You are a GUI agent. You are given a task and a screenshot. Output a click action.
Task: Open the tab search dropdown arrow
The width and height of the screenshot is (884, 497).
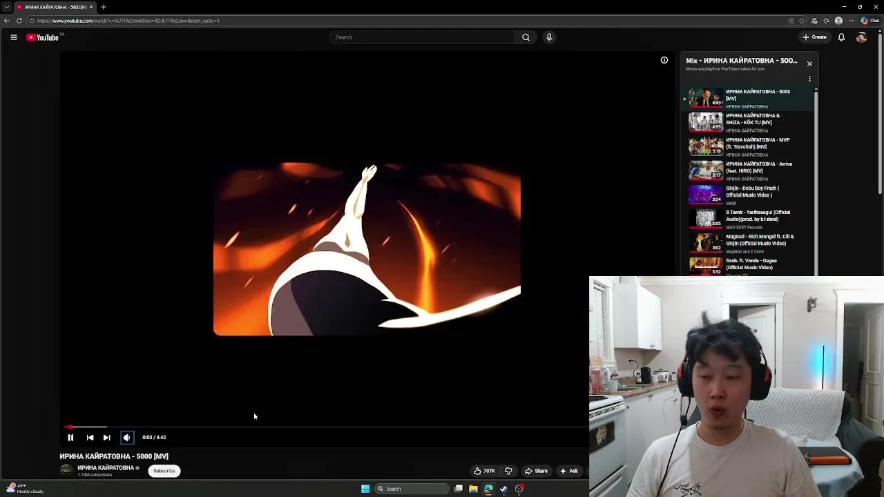click(x=6, y=7)
